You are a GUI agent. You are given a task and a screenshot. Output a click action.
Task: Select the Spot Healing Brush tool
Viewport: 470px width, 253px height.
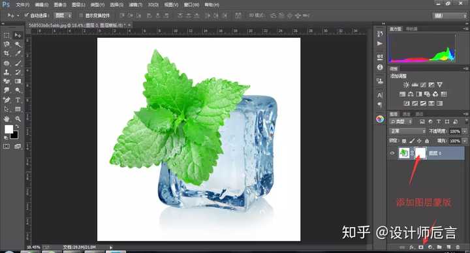[7, 63]
